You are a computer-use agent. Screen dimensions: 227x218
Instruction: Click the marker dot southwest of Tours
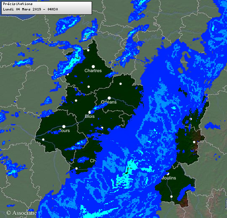click(x=43, y=140)
